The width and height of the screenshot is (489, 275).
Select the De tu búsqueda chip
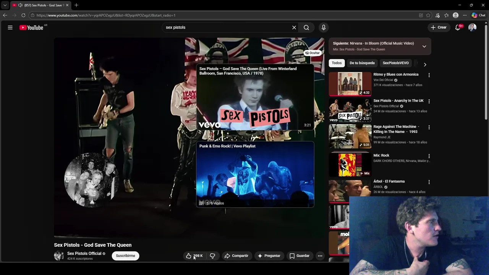(x=362, y=63)
